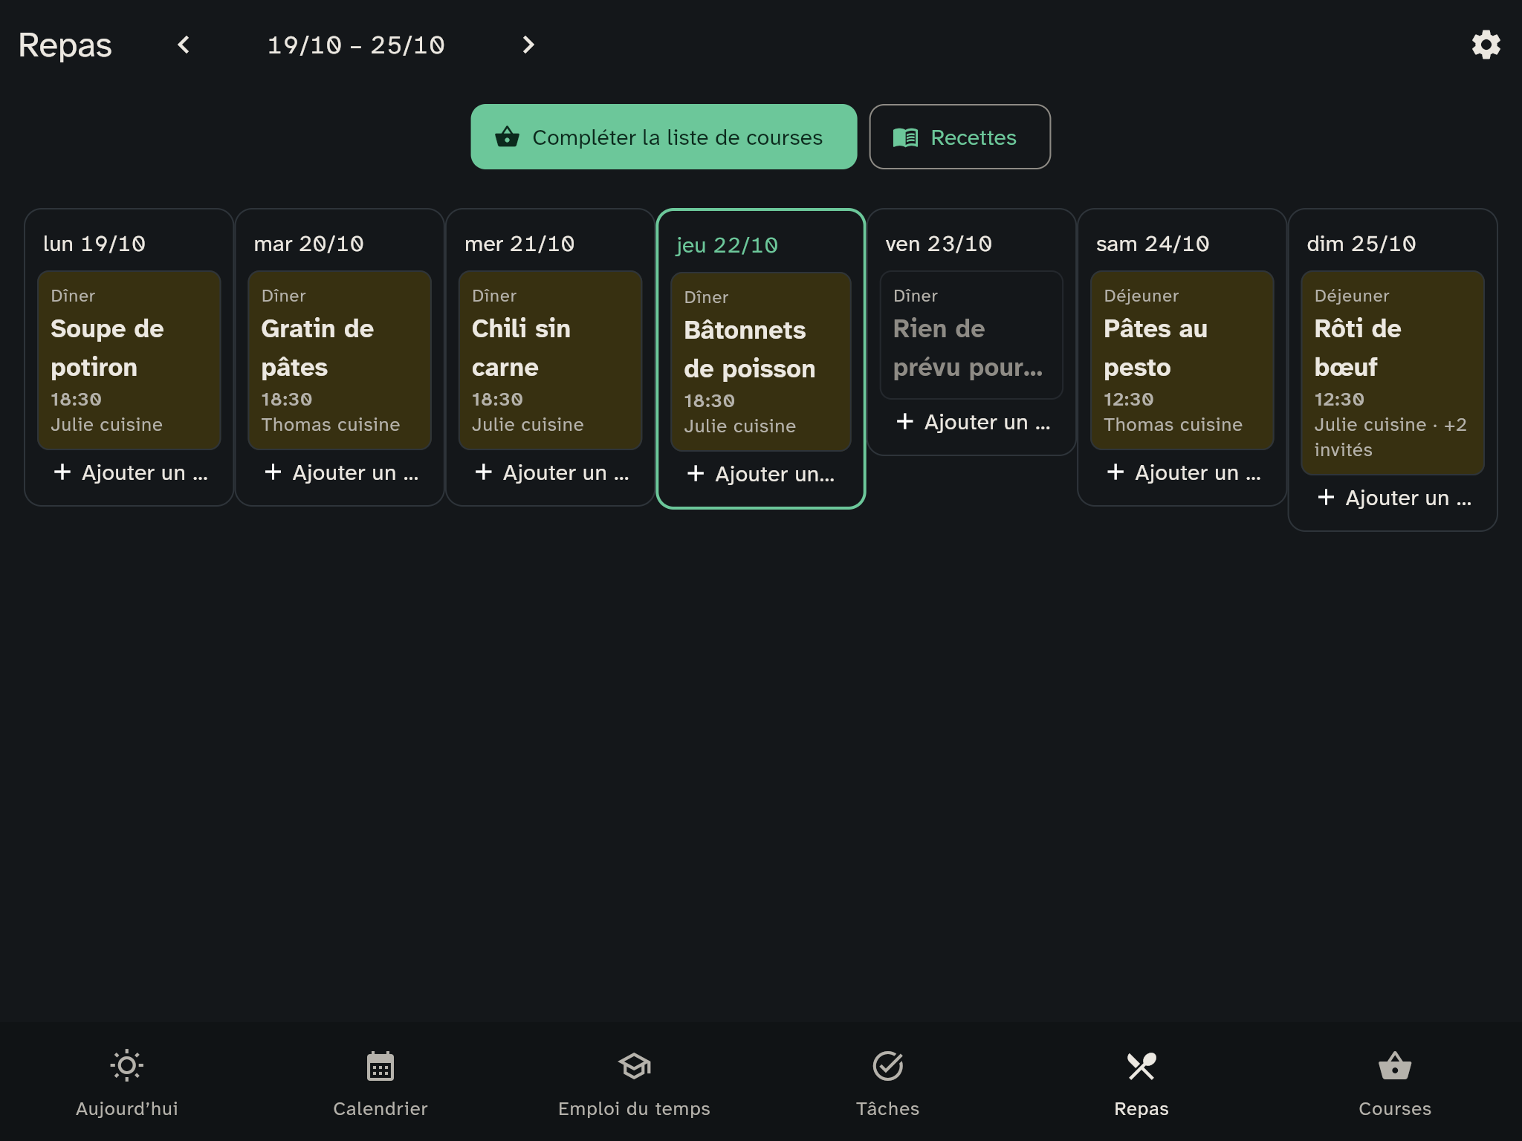Click the lun 19/10 day header

[x=94, y=244]
